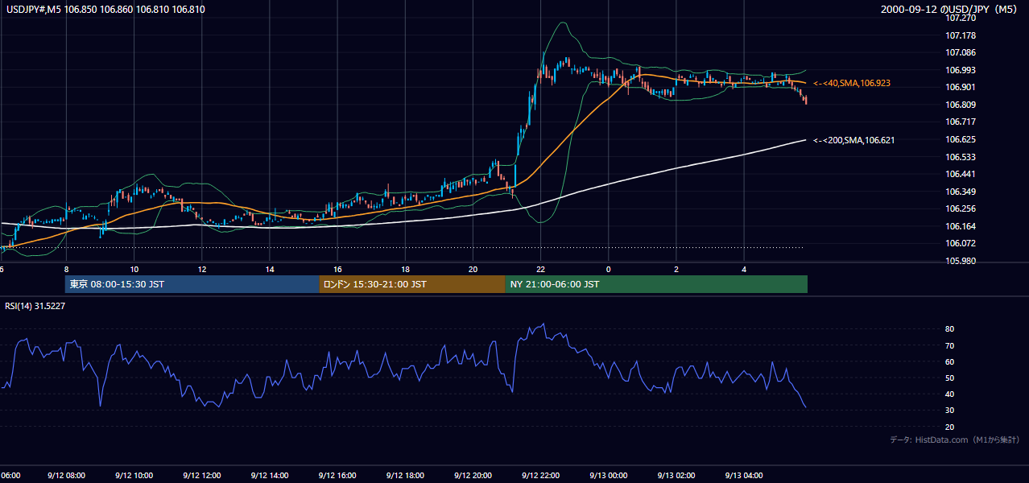1029x483 pixels.
Task: Click the date label 9/12 20:00
Action: click(473, 475)
